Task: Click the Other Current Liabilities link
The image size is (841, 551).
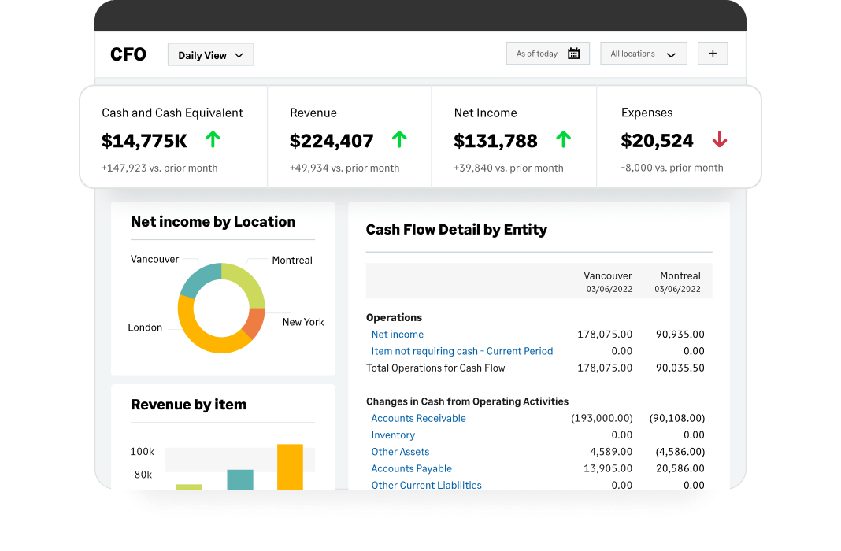Action: (x=426, y=485)
